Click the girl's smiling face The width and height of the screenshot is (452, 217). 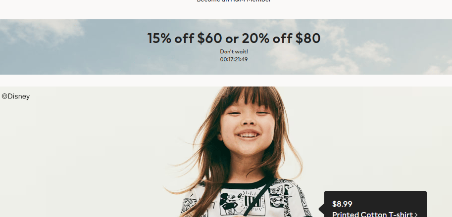tap(248, 127)
